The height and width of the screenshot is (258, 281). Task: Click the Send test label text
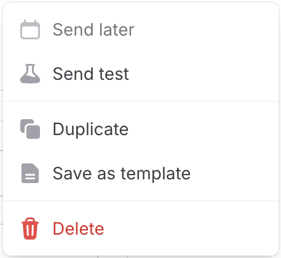[91, 74]
